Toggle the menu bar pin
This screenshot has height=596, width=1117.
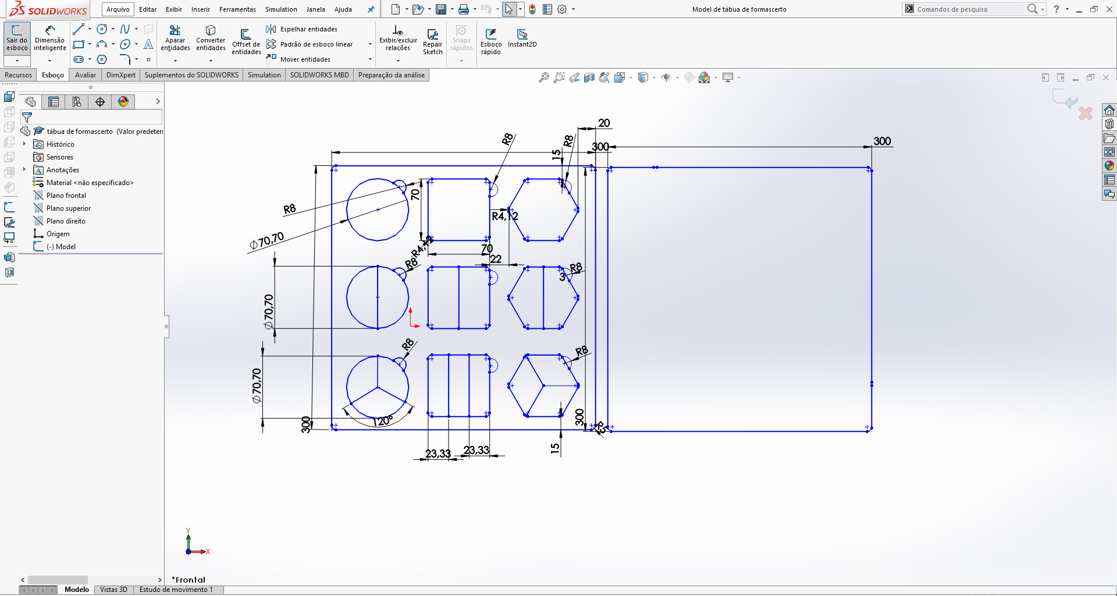tap(371, 9)
